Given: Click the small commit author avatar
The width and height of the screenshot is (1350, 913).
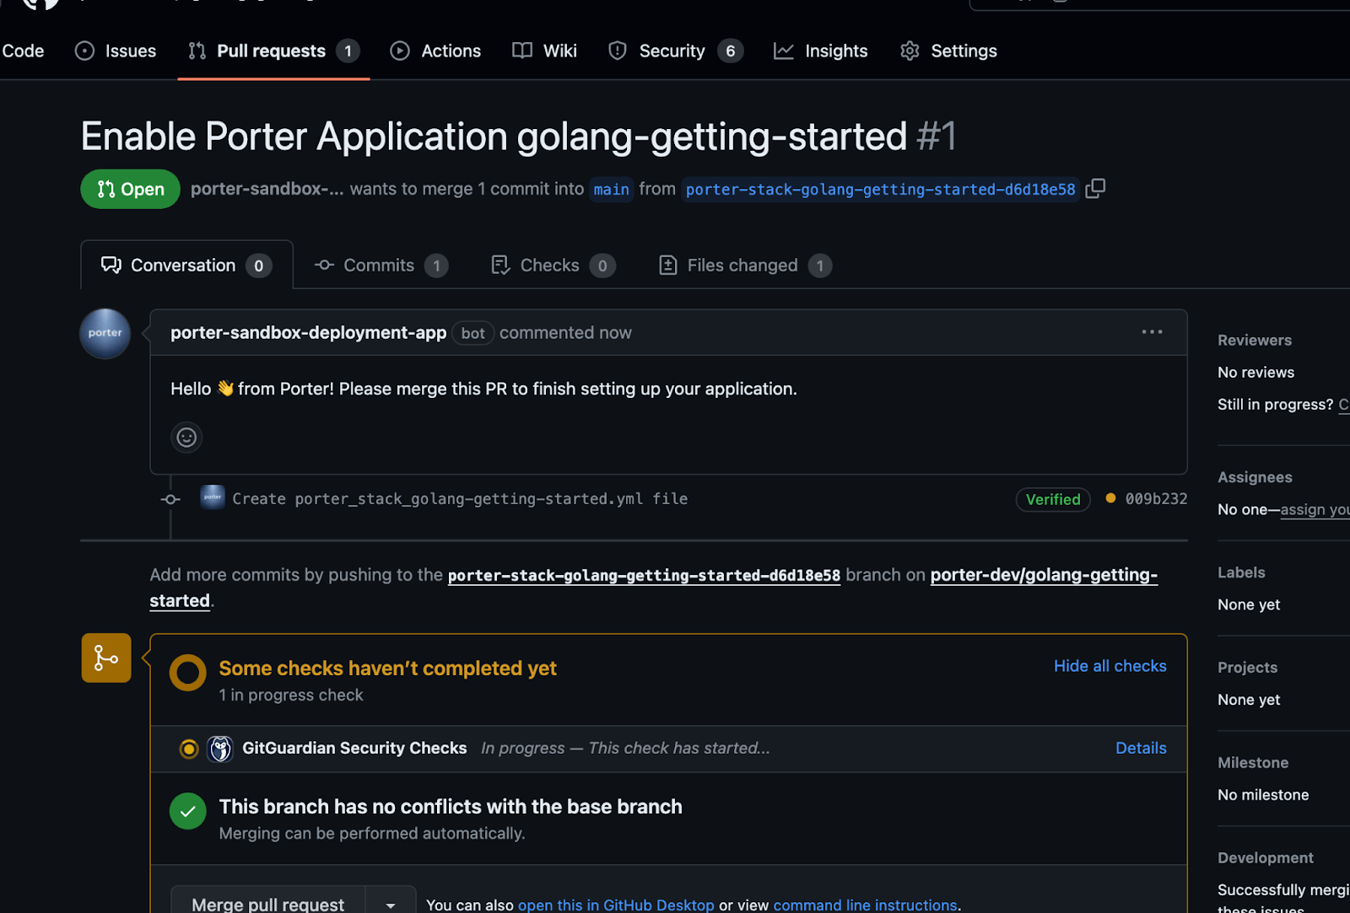Looking at the screenshot, I should 213,497.
